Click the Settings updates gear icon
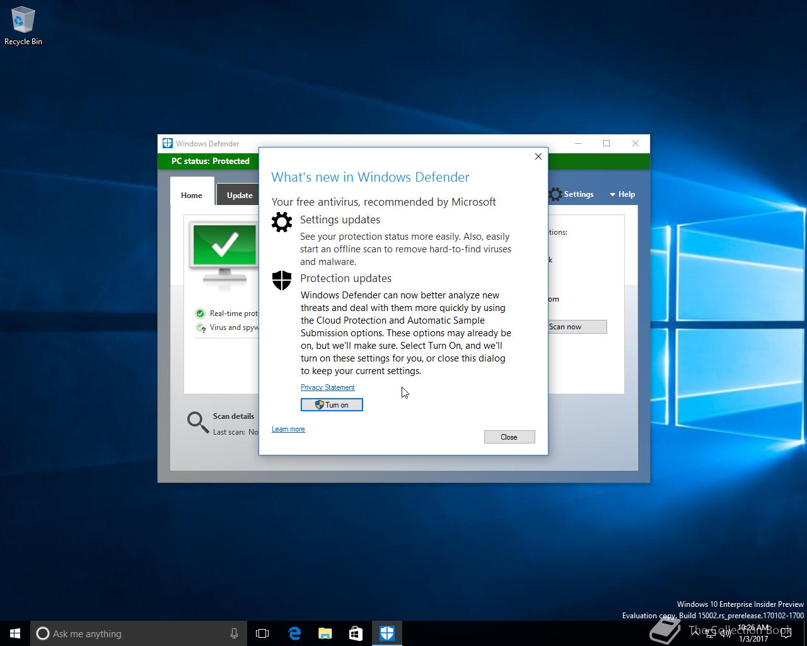This screenshot has width=807, height=646. tap(282, 222)
